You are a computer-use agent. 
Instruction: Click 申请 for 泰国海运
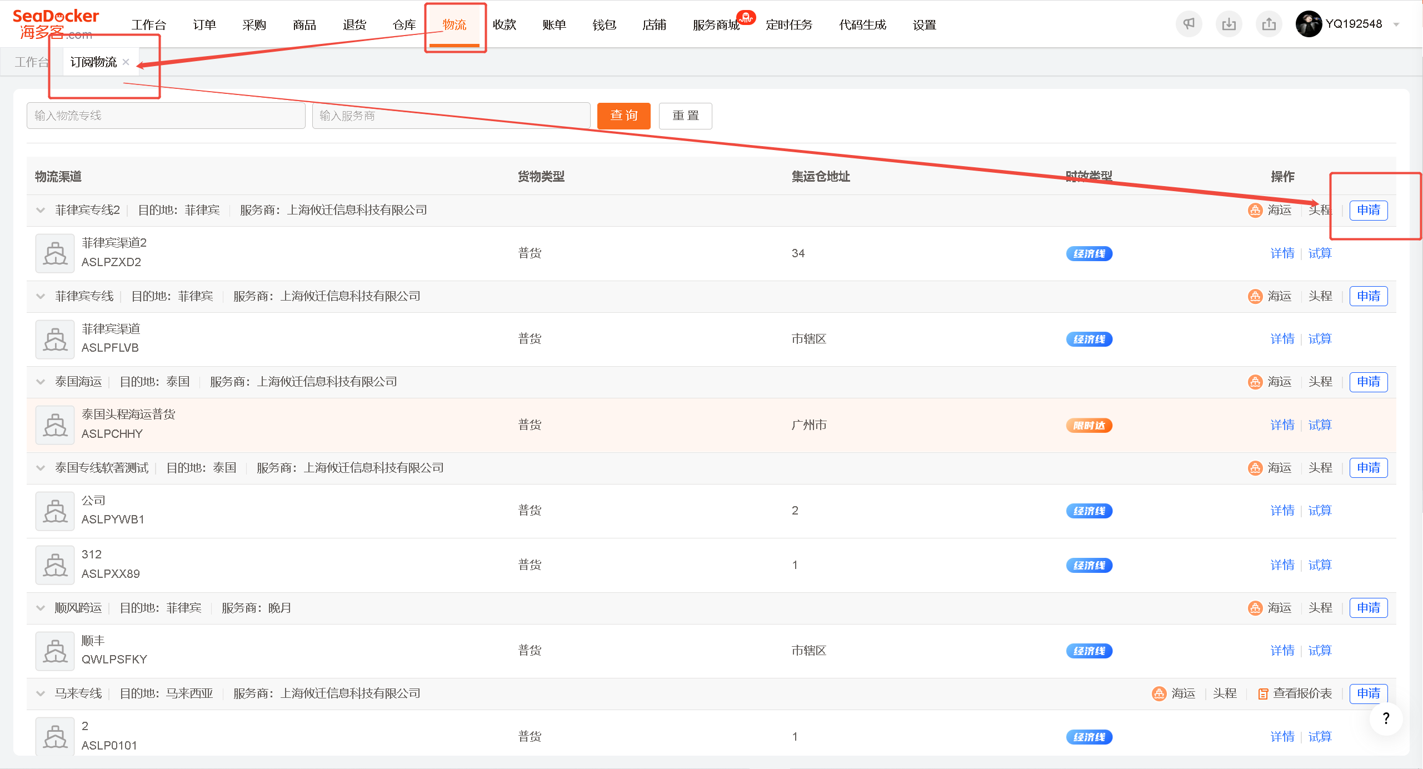tap(1369, 382)
